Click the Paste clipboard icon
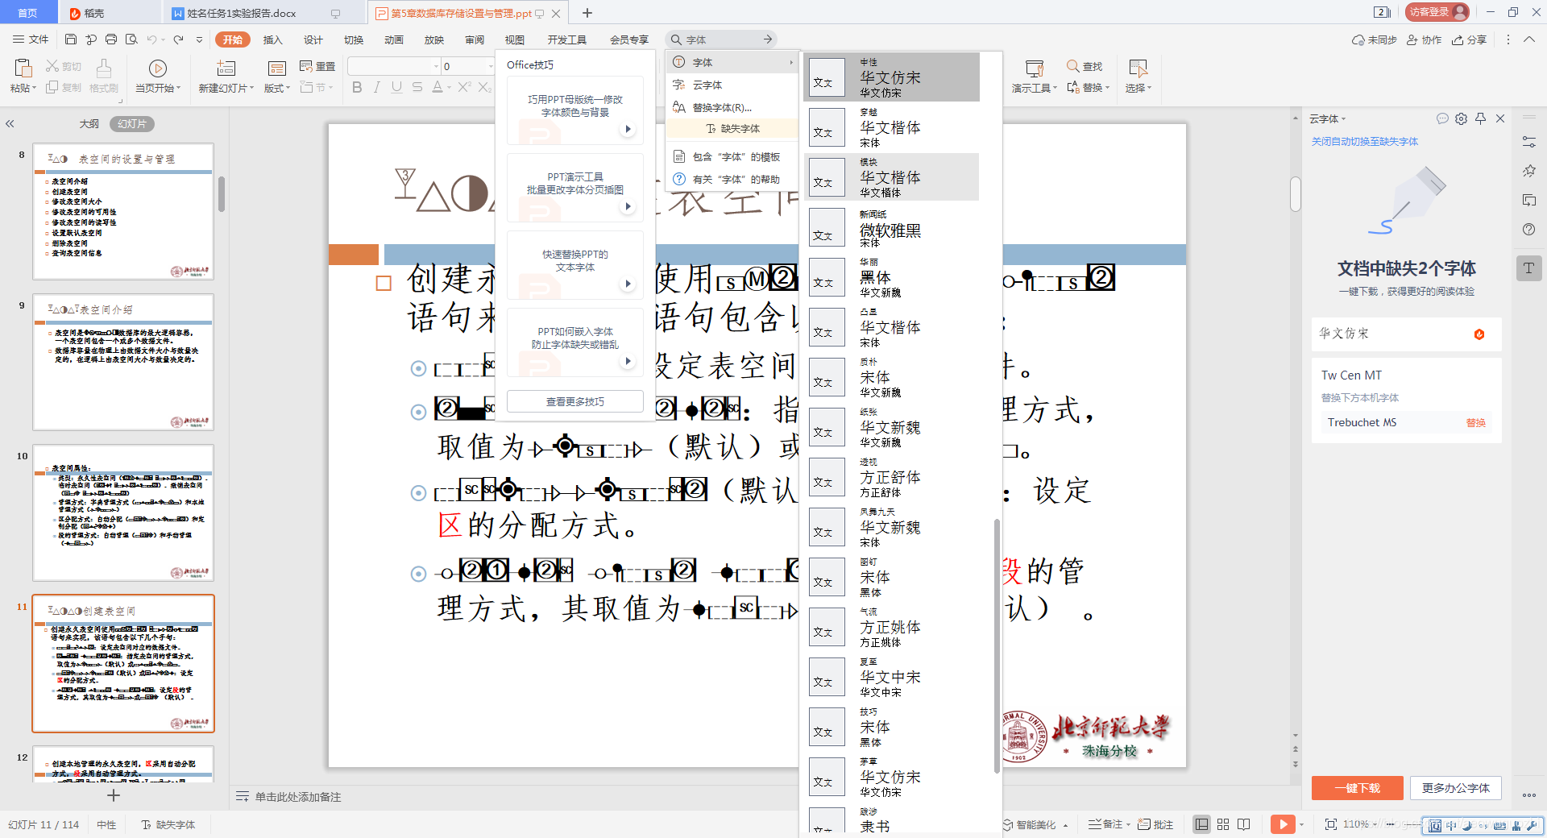1547x838 pixels. coord(23,68)
